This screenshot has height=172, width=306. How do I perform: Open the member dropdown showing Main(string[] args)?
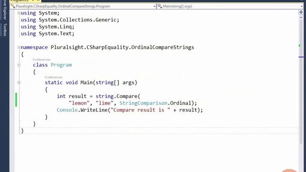[x=230, y=6]
